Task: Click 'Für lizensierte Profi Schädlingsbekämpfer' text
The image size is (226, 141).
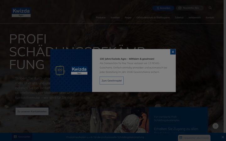Action: [x=167, y=118]
